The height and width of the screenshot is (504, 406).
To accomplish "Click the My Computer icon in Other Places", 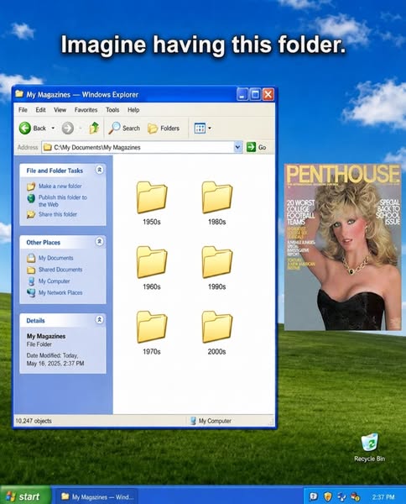I will (31, 281).
